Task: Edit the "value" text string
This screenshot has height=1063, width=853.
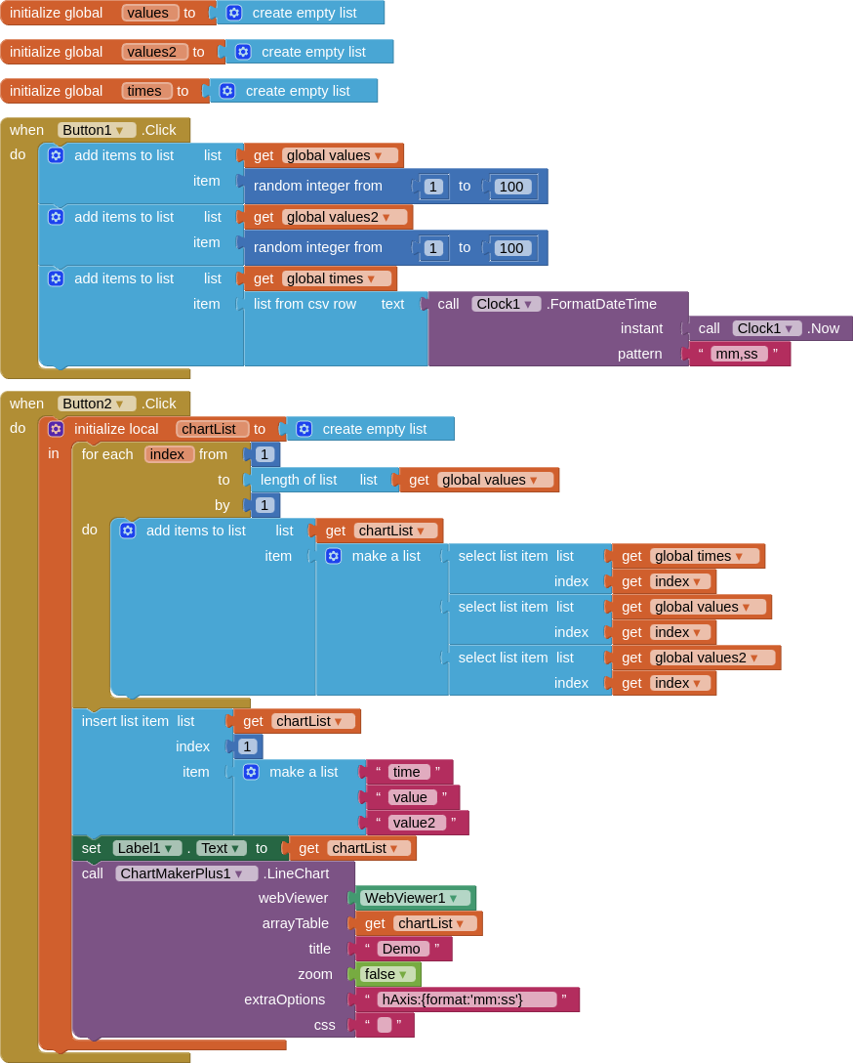Action: pyautogui.click(x=412, y=797)
